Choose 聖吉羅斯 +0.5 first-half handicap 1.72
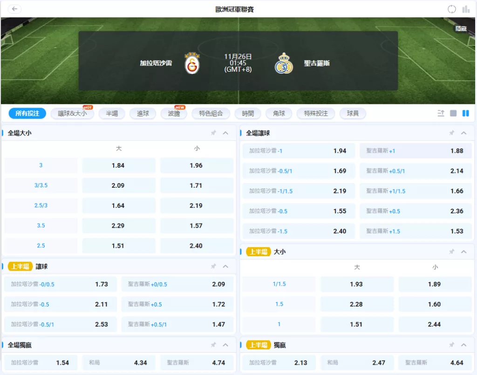Image resolution: width=477 pixels, height=375 pixels. click(177, 304)
